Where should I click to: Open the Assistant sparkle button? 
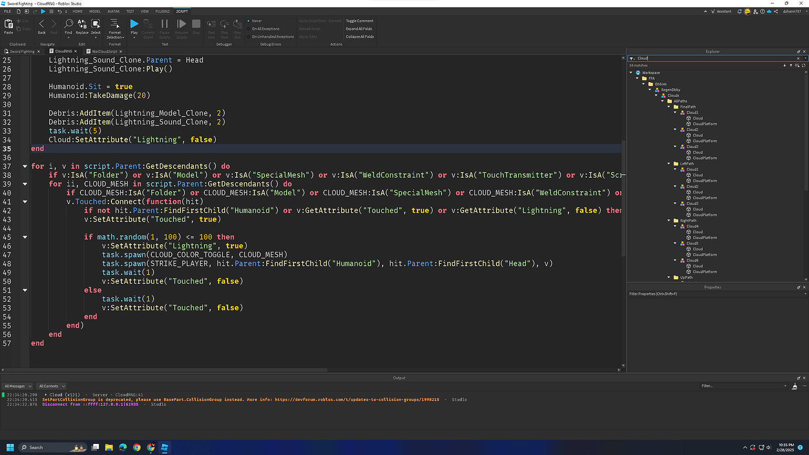[722, 11]
